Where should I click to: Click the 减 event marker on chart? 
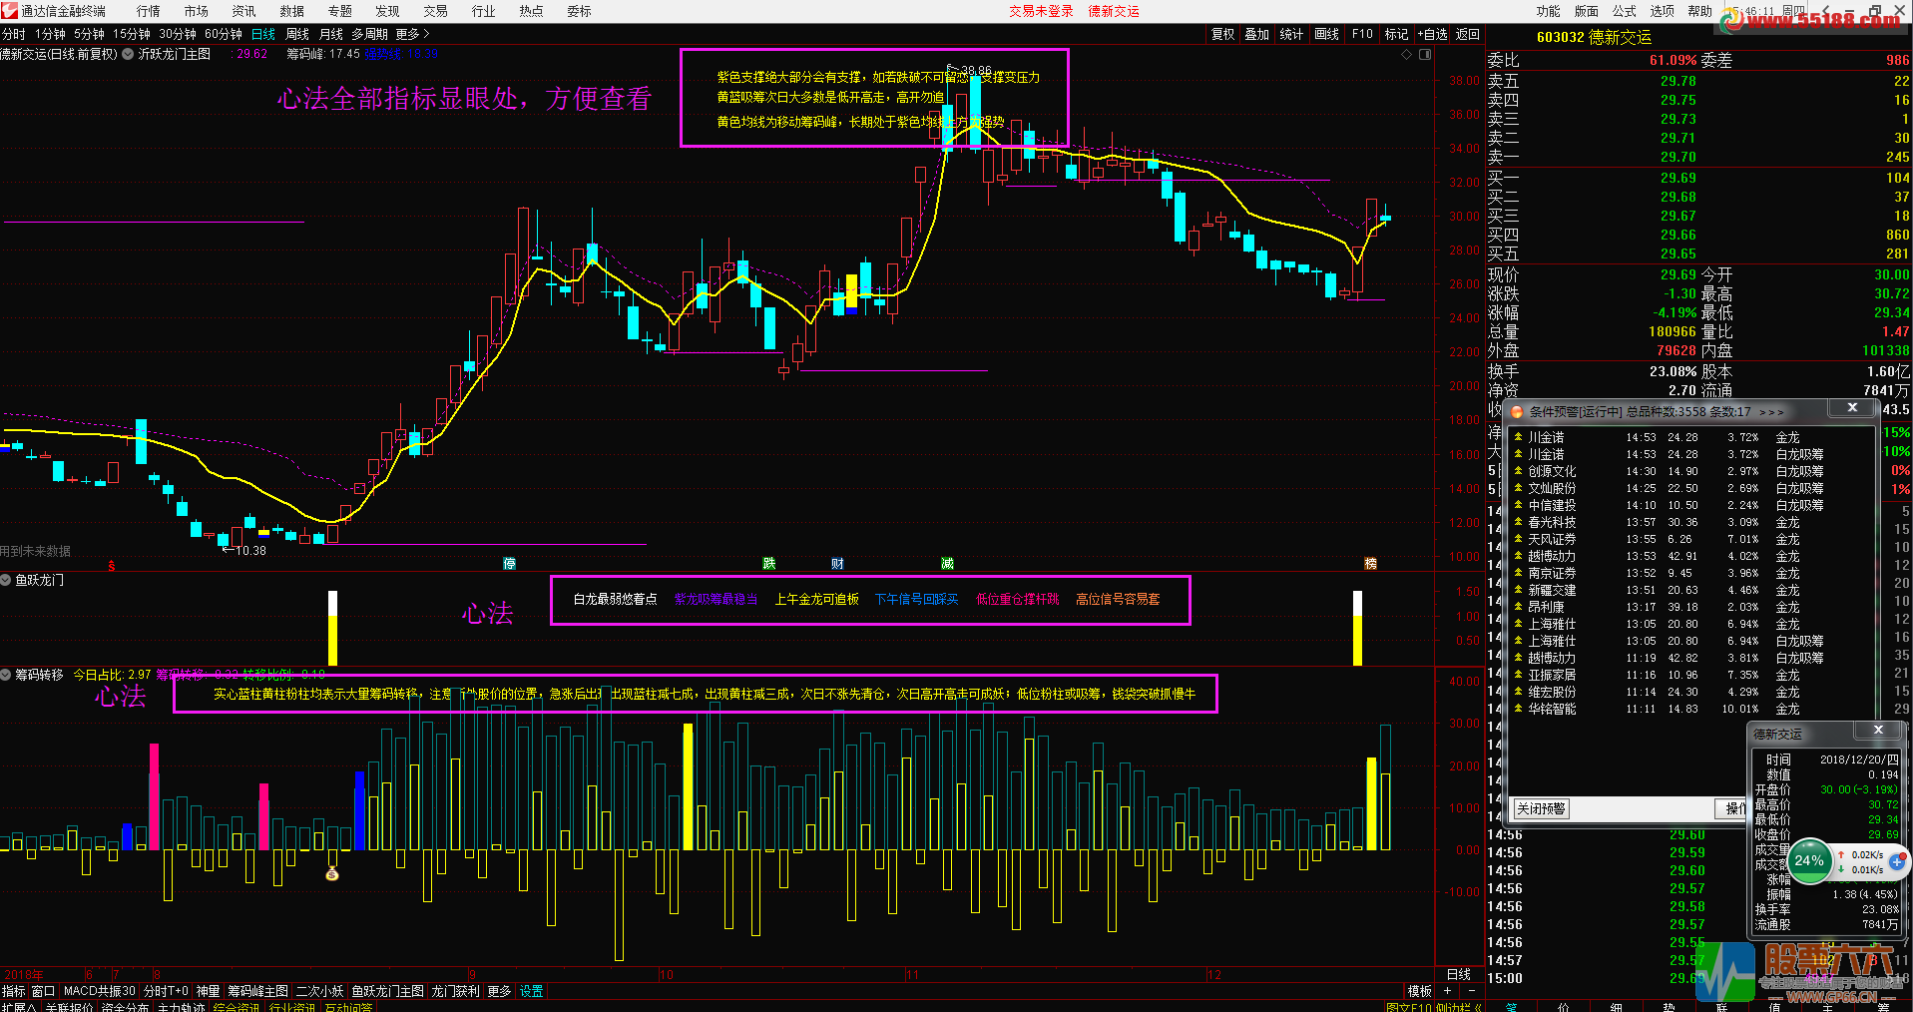click(948, 564)
